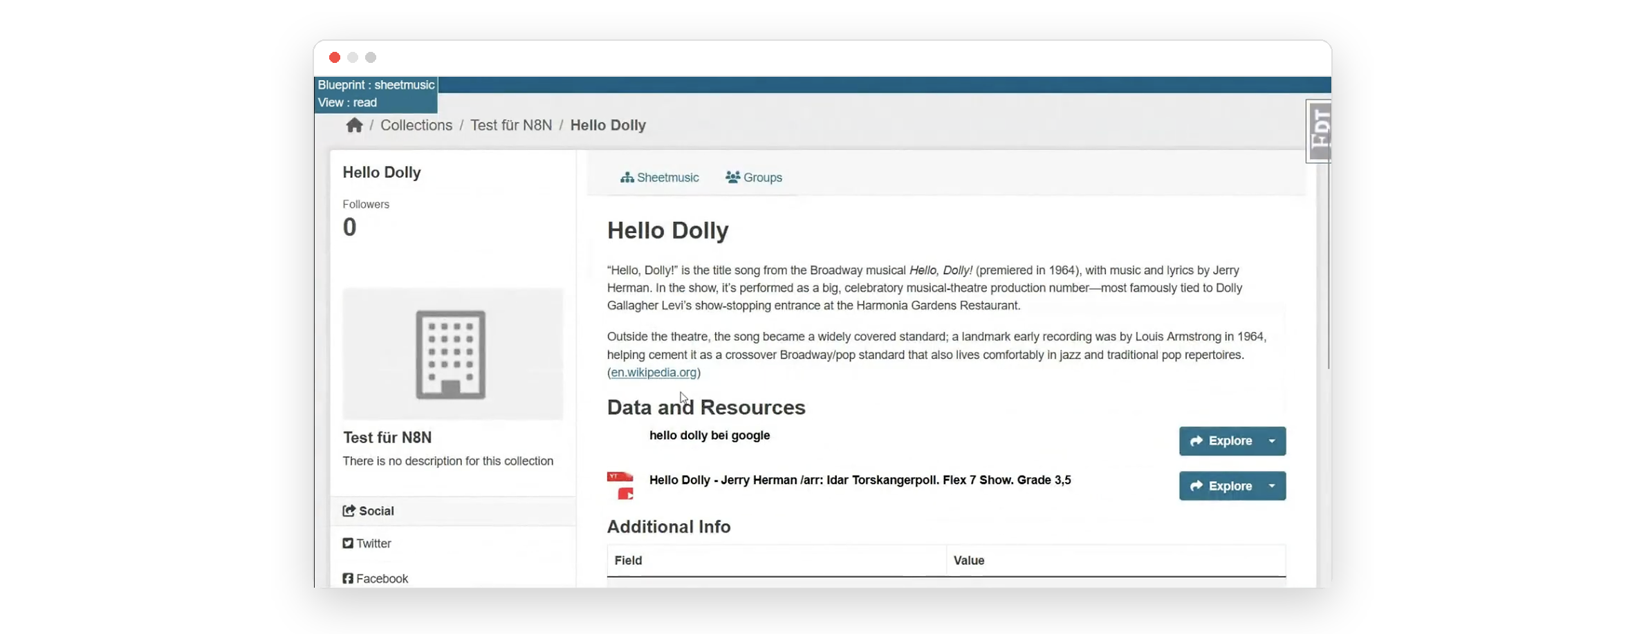Switch to the Sheetmusic tab
The height and width of the screenshot is (634, 1646).
tap(660, 178)
